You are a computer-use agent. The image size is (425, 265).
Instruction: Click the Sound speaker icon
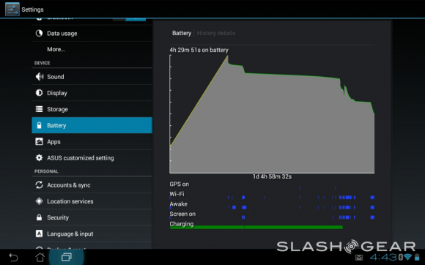click(40, 77)
